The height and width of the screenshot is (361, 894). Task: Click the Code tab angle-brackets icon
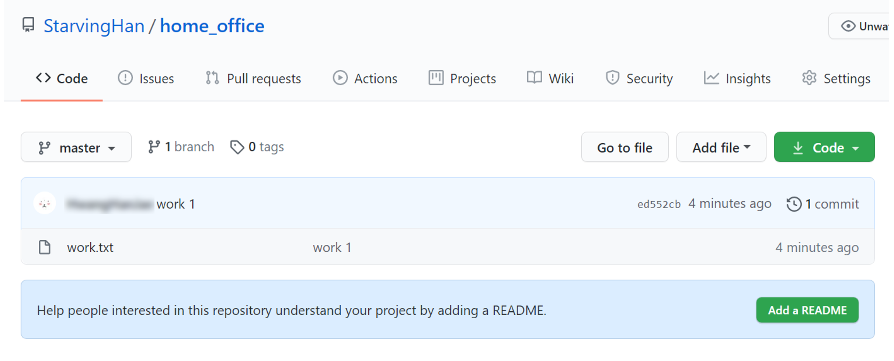[x=43, y=78]
